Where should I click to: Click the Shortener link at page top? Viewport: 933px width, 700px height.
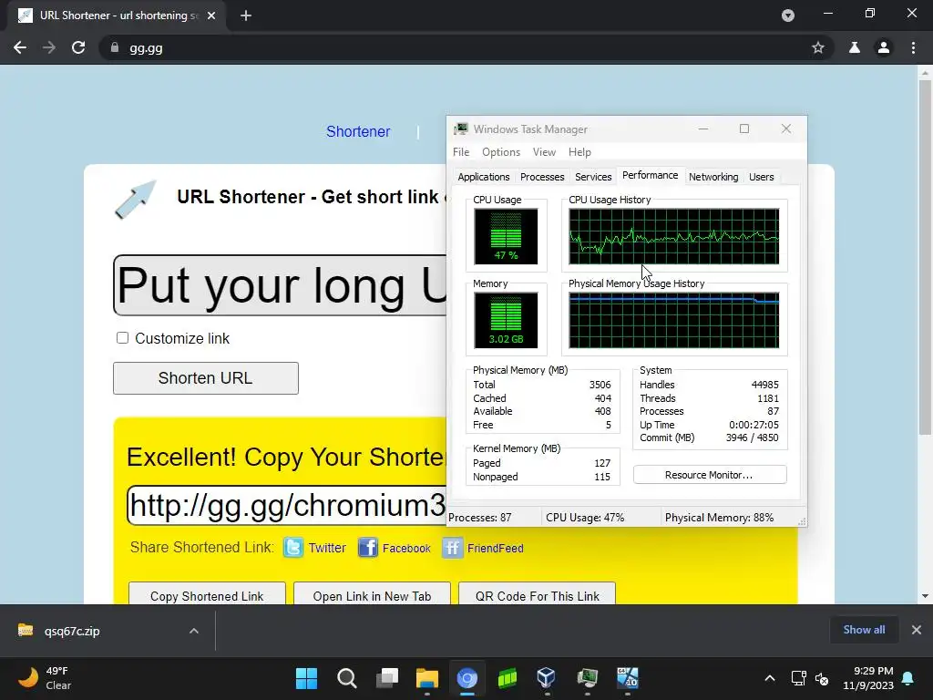tap(358, 131)
